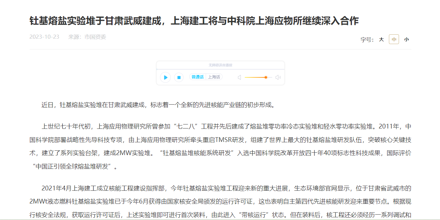The image size is (440, 220).
Task: Stop the audio broadcast playback
Action: tap(179, 77)
